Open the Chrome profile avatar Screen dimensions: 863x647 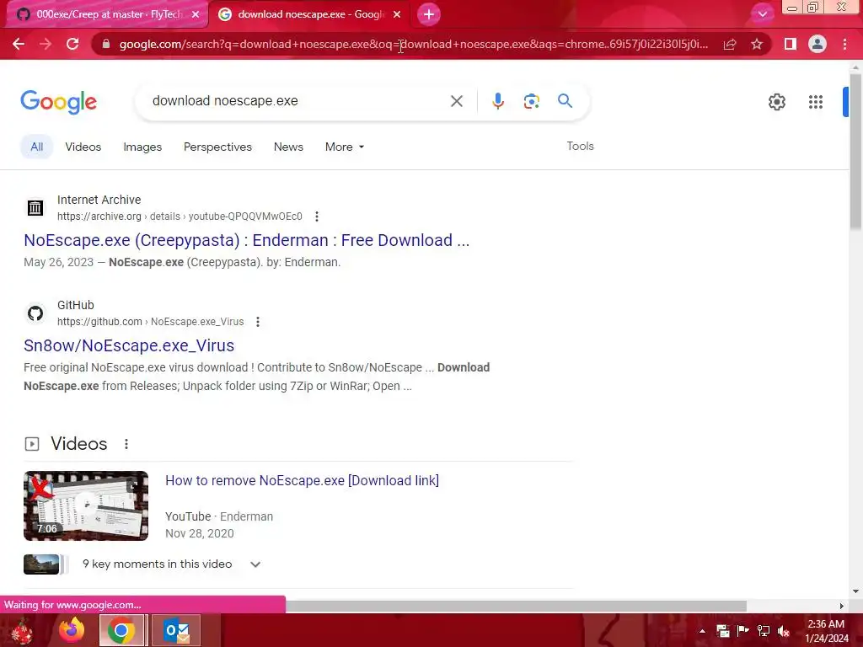click(817, 44)
